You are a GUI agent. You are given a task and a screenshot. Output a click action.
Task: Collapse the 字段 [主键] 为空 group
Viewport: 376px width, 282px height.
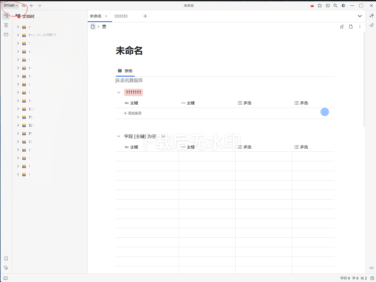[119, 136]
